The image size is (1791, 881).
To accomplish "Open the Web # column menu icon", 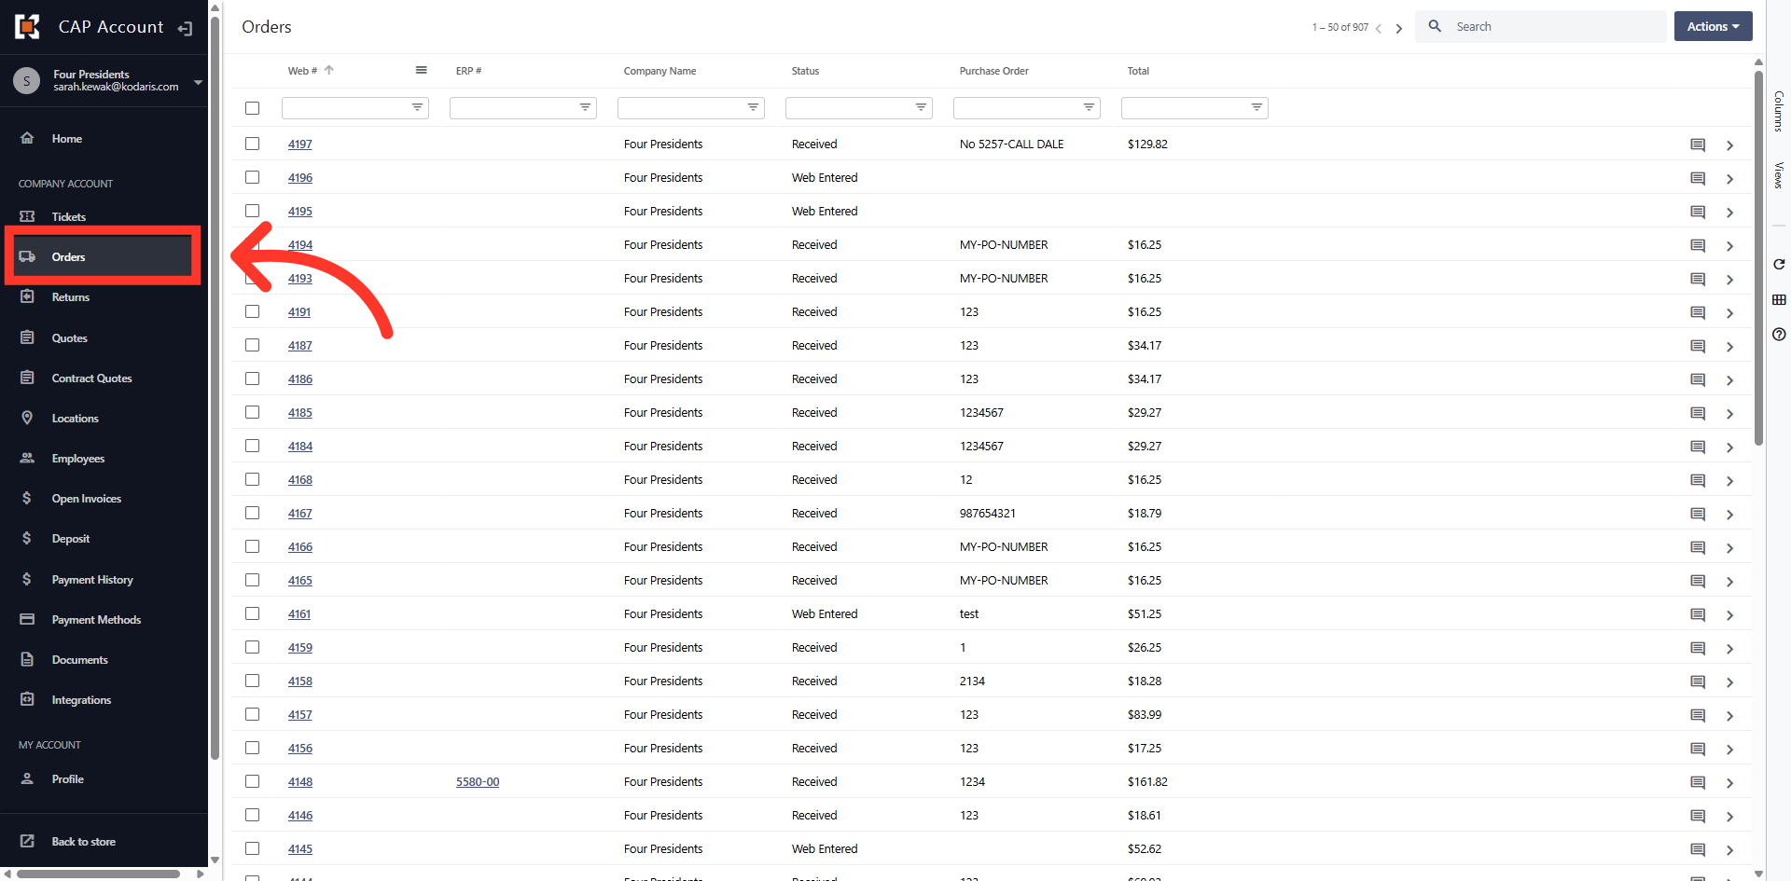I will [x=421, y=70].
